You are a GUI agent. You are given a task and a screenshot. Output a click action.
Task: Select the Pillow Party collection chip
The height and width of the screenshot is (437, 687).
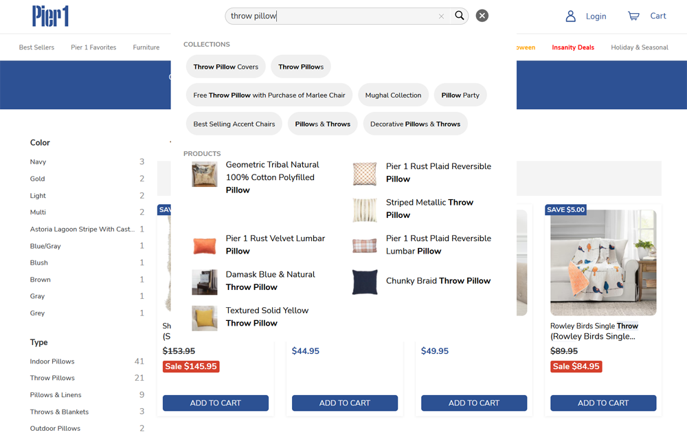click(x=460, y=95)
